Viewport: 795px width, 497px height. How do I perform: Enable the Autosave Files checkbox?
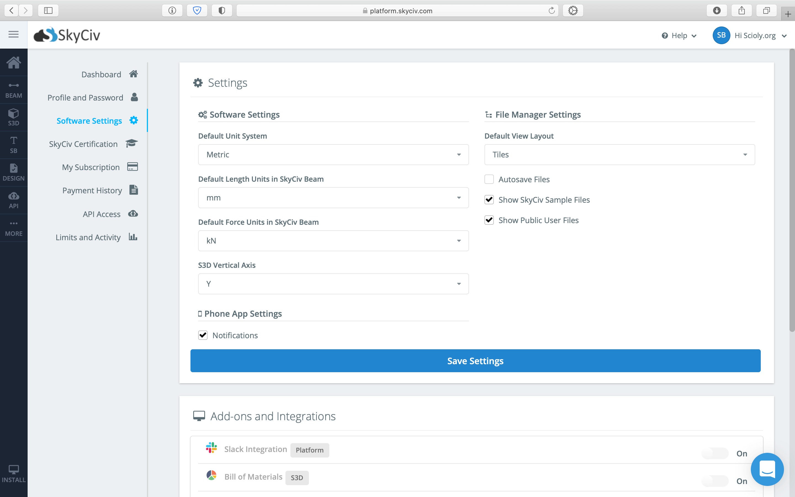(489, 179)
